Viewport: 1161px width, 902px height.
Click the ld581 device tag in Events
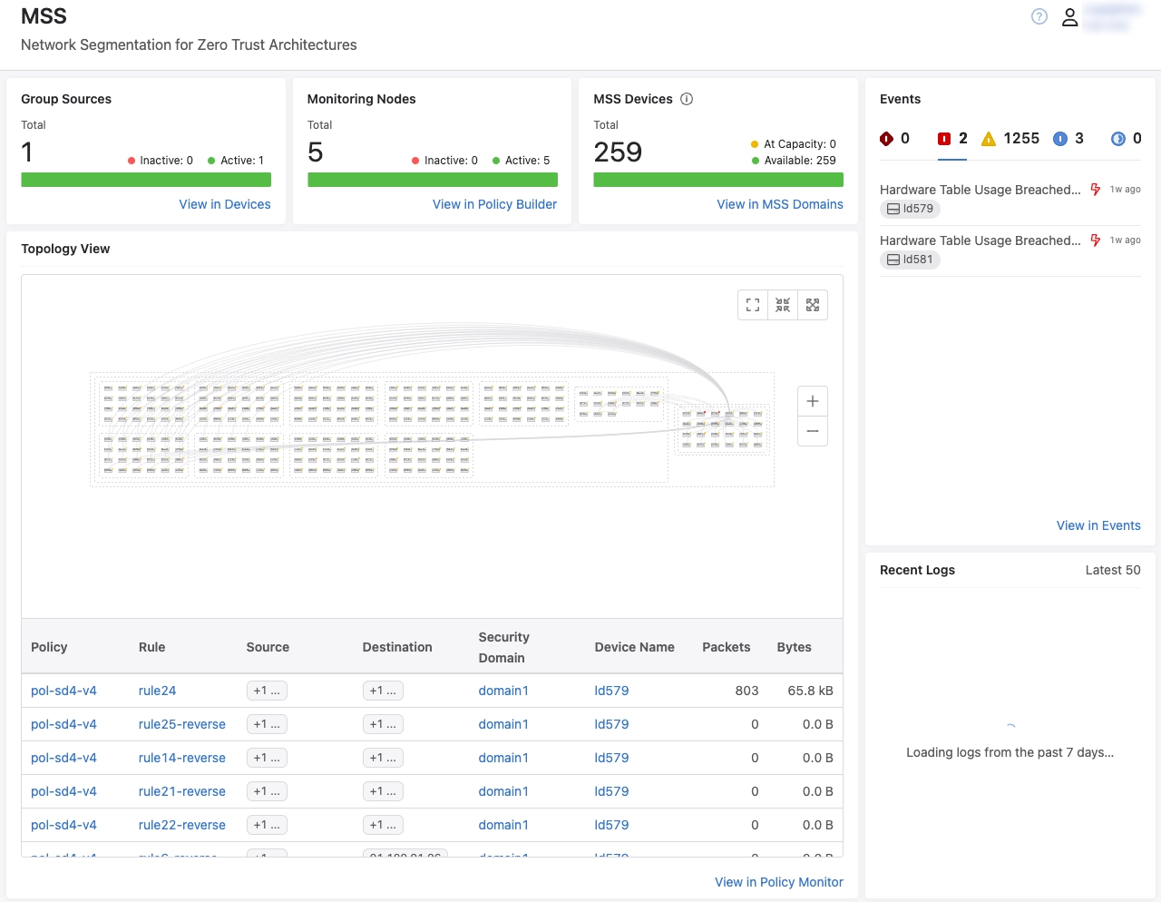tap(911, 260)
